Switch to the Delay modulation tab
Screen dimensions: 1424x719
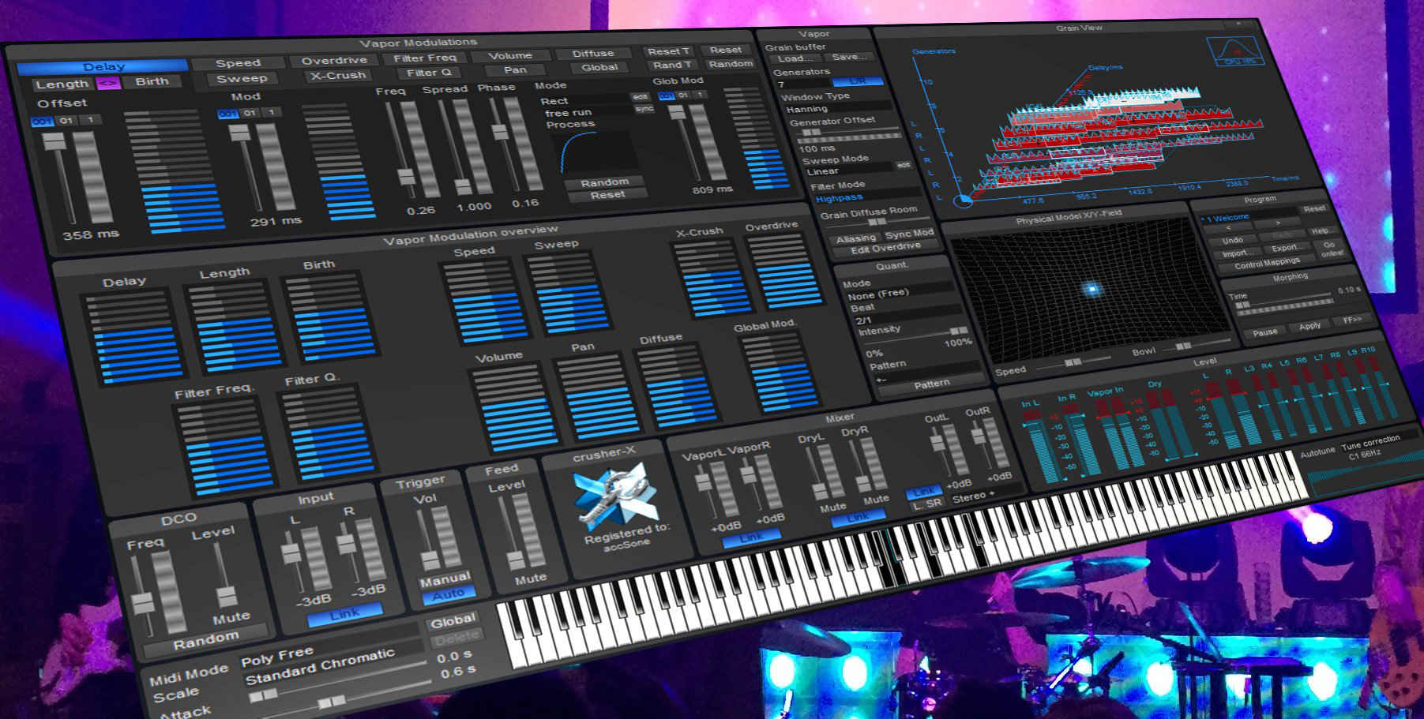coord(103,66)
